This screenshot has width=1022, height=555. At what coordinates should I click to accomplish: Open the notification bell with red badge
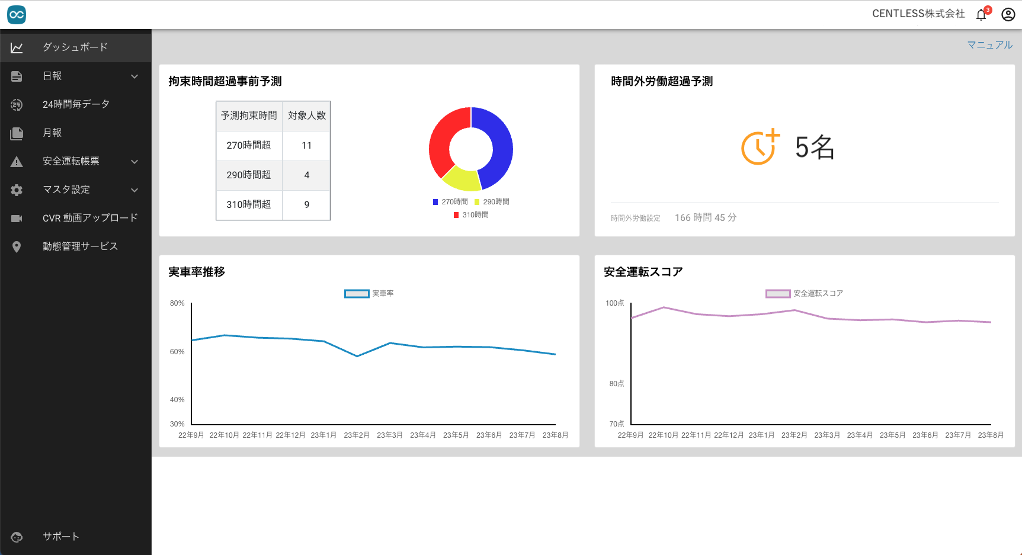point(981,14)
